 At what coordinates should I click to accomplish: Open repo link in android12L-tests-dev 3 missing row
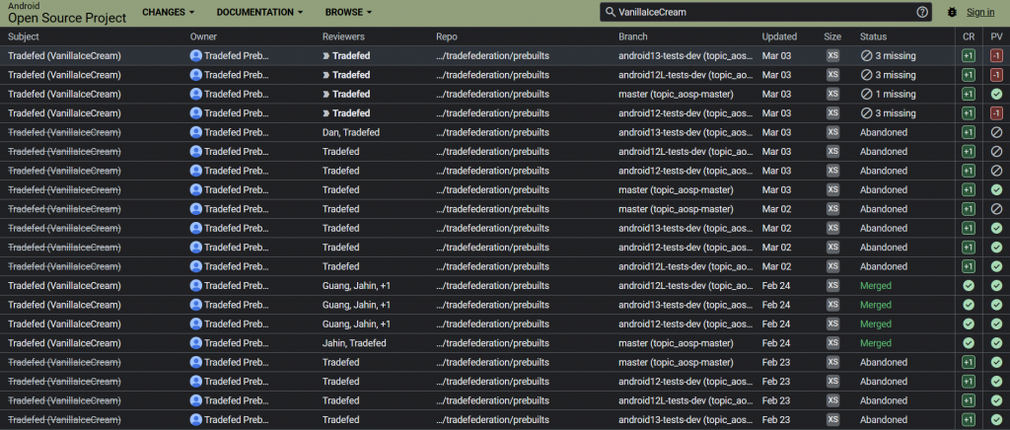[x=493, y=75]
